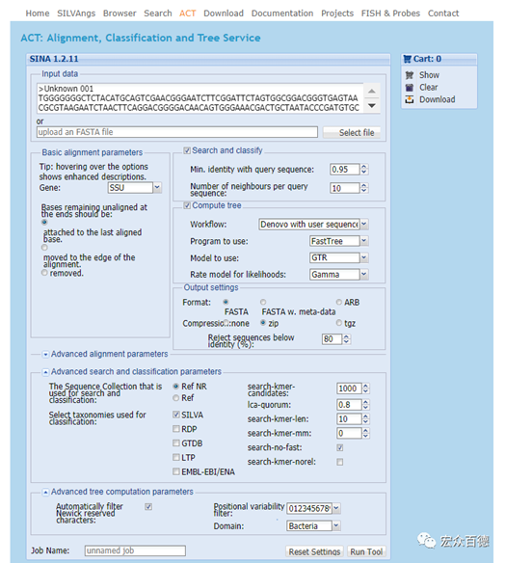Select 'moved to the edge of the alignment' radio

point(44,248)
